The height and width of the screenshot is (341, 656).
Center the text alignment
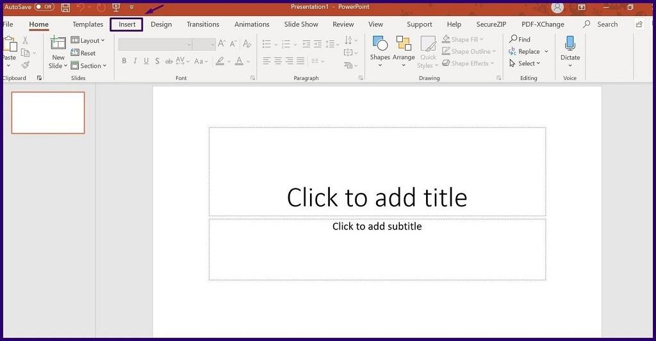click(278, 61)
